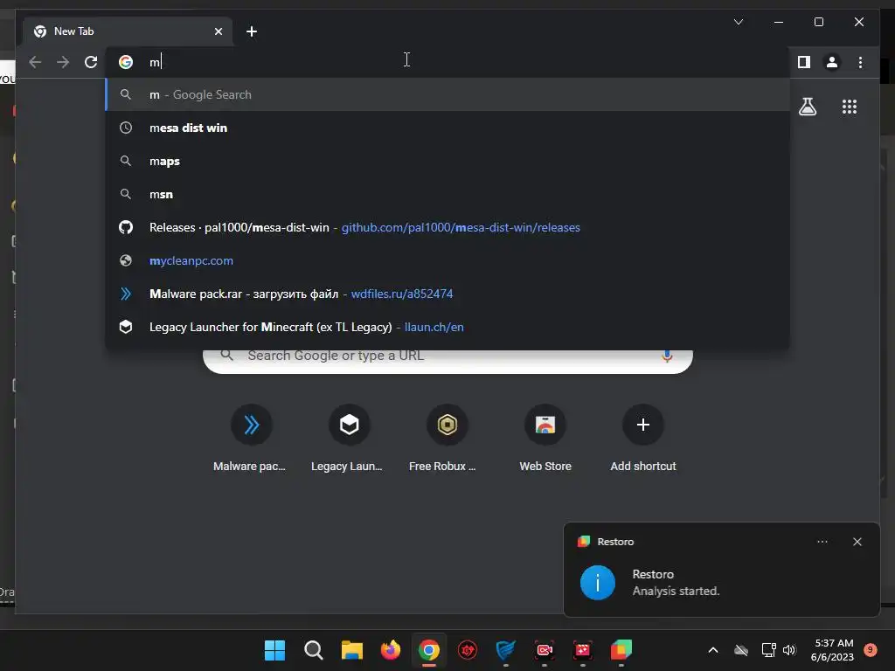Go back with the back arrow
895x671 pixels.
(x=35, y=62)
